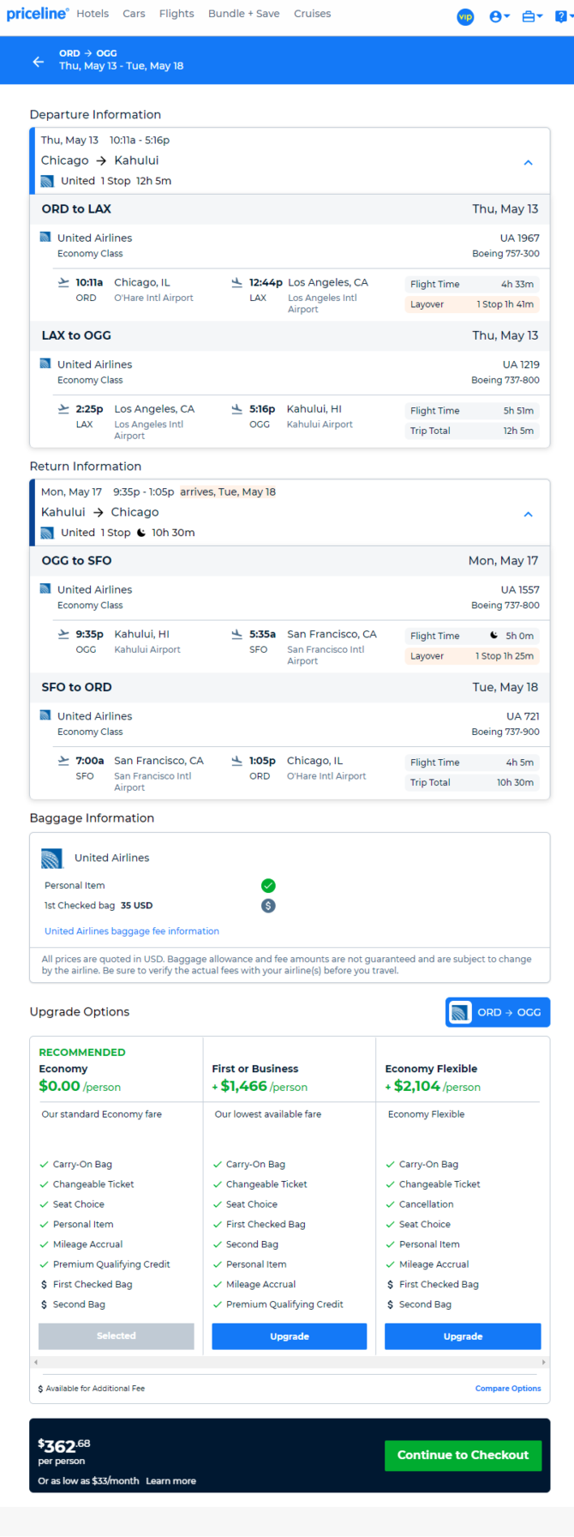
Task: Open the Compare Options link
Action: pos(508,1389)
